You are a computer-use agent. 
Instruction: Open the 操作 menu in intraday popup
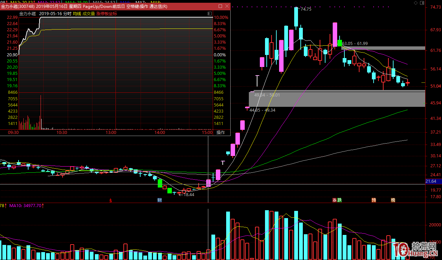pos(220,132)
